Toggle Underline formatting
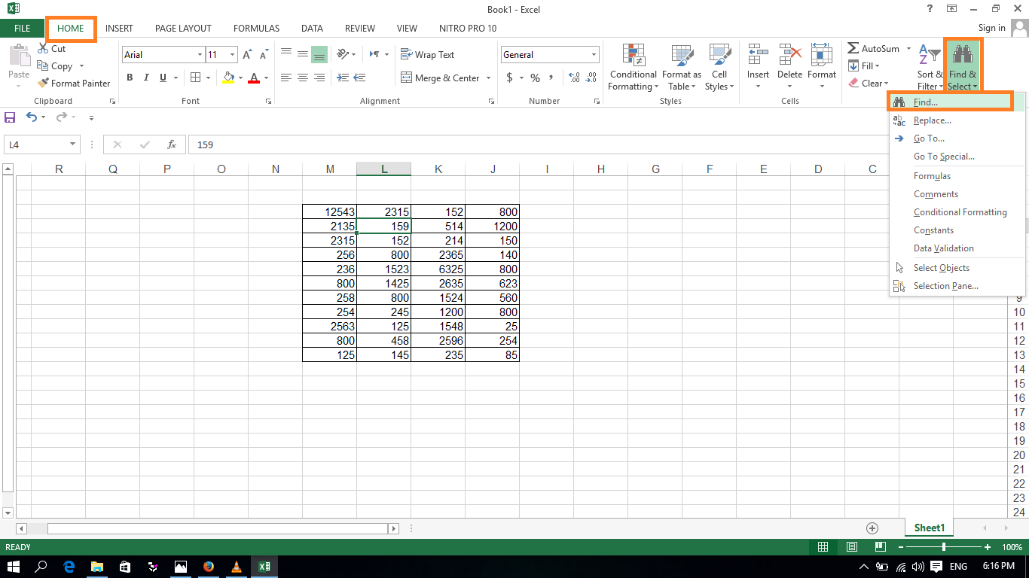Image resolution: width=1029 pixels, height=578 pixels. coord(162,78)
